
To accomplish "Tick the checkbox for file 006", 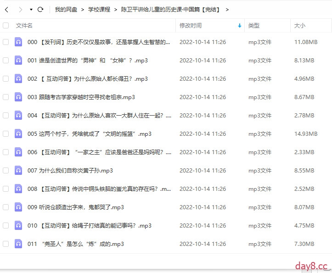I will (x=6, y=152).
